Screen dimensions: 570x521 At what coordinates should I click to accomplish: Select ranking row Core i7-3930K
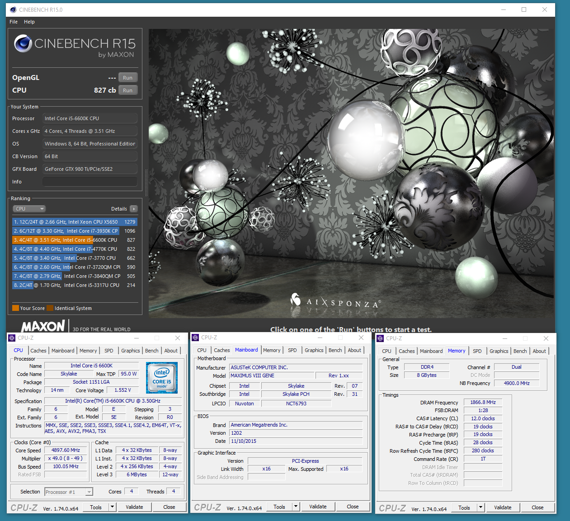[75, 231]
